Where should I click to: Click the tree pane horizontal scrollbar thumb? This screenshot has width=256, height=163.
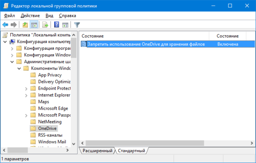coord(18,150)
